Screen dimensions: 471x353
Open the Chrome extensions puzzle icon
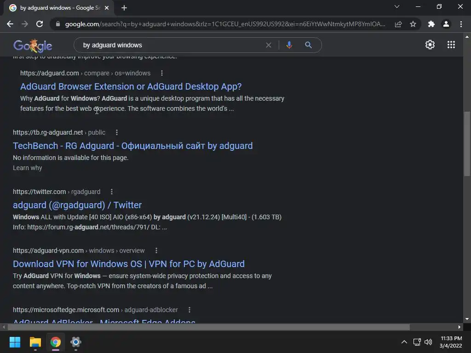coord(431,24)
